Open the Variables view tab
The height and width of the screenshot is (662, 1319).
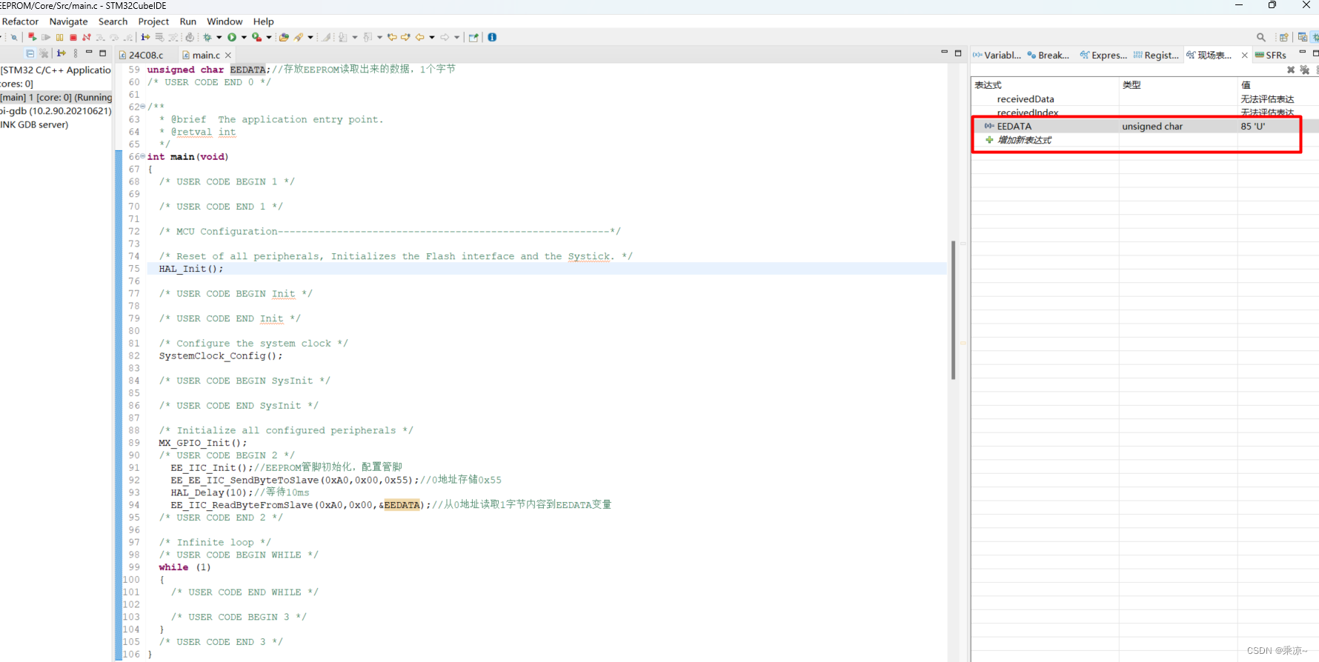(997, 55)
